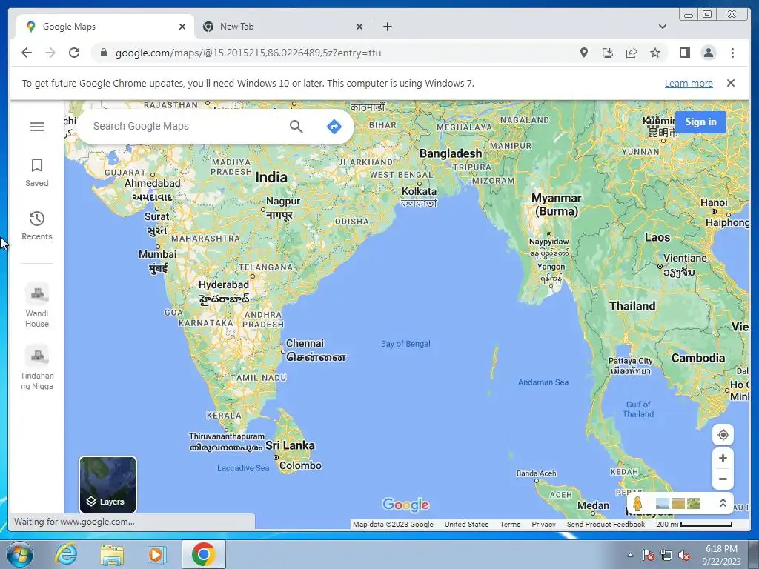759x569 pixels.
Task: Click the Sign in button
Action: click(700, 122)
